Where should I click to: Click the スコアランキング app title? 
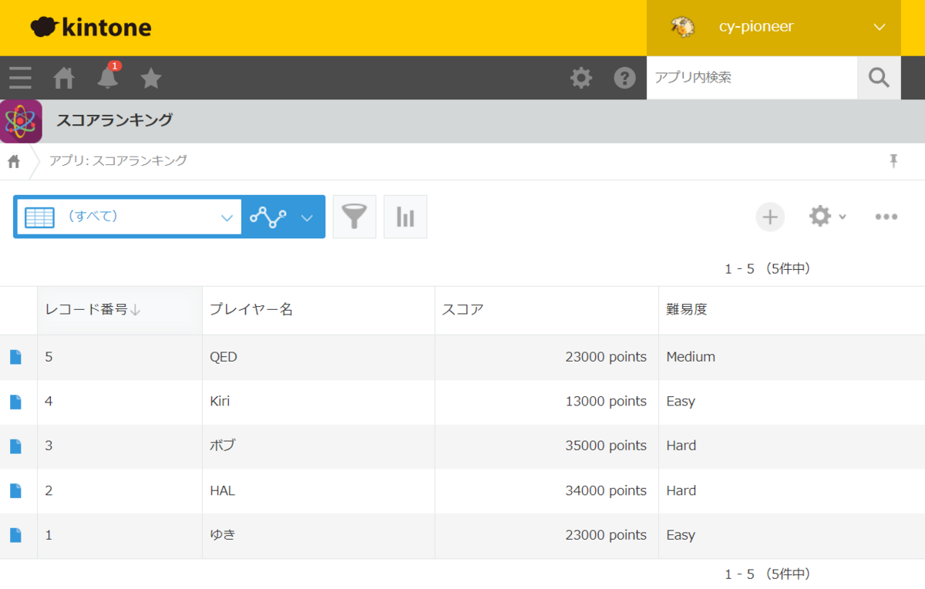coord(114,120)
